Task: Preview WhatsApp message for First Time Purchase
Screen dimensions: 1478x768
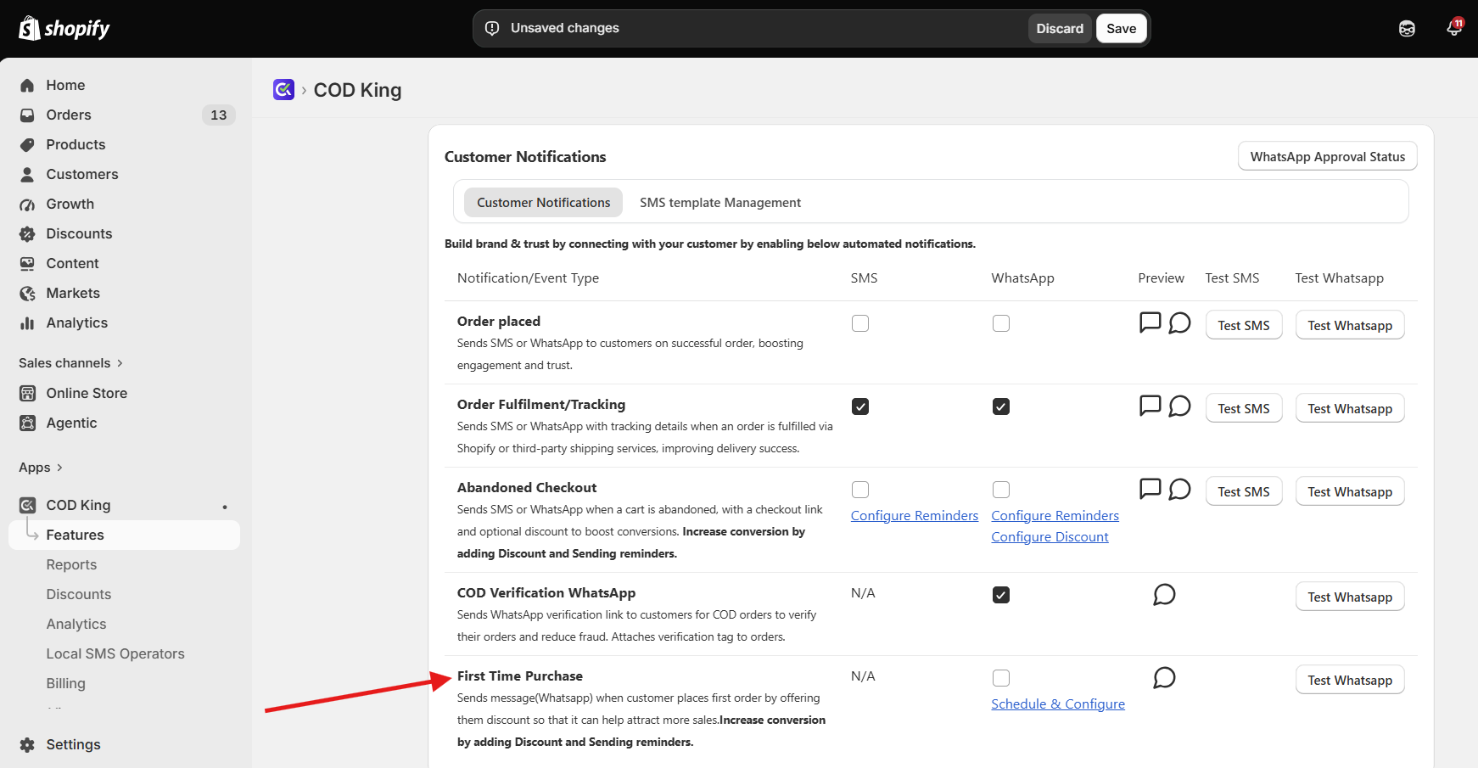Action: [1164, 677]
